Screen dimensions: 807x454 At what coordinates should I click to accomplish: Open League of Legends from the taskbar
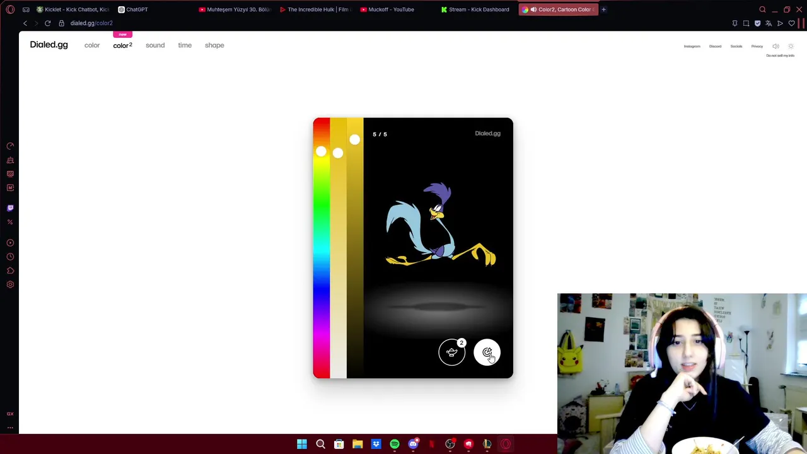coord(487,445)
